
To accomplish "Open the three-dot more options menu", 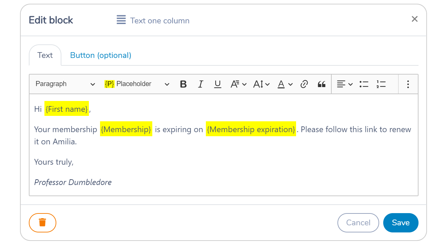I will [408, 84].
